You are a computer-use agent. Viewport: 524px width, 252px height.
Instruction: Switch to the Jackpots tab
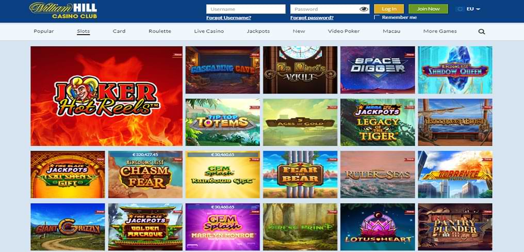(258, 31)
